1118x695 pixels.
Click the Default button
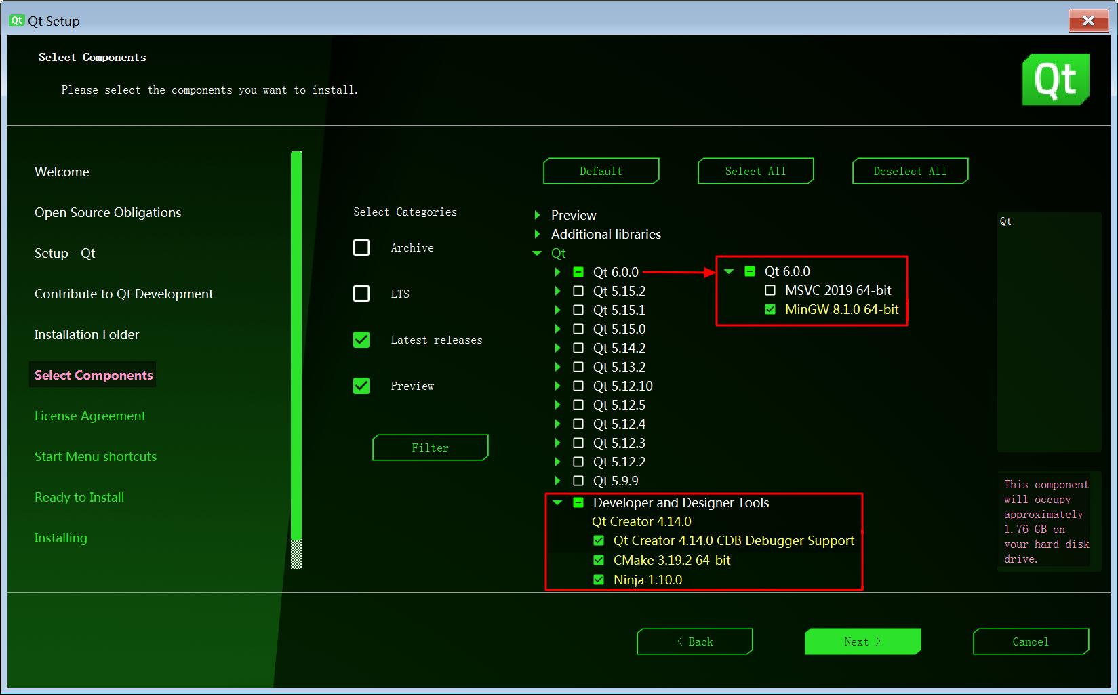[601, 171]
